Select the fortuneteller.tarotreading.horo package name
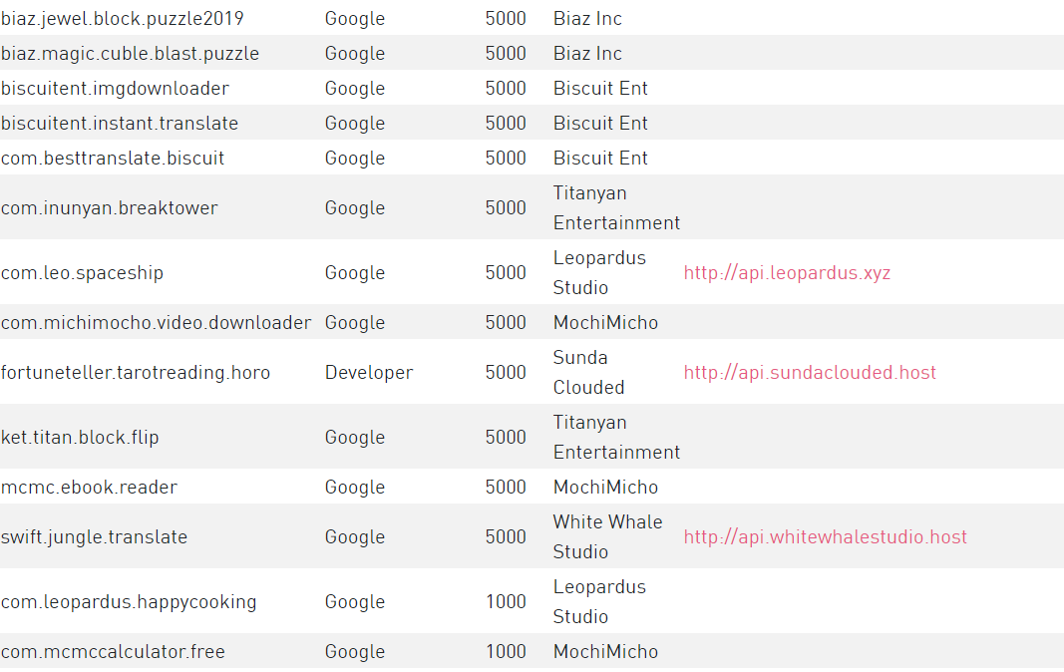The height and width of the screenshot is (672, 1064). click(136, 373)
